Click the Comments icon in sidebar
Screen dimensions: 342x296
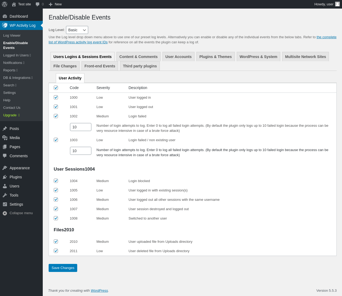[5, 156]
